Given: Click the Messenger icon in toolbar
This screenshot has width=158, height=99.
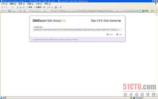Looking at the screenshot, I should pyautogui.click(x=61, y=7).
